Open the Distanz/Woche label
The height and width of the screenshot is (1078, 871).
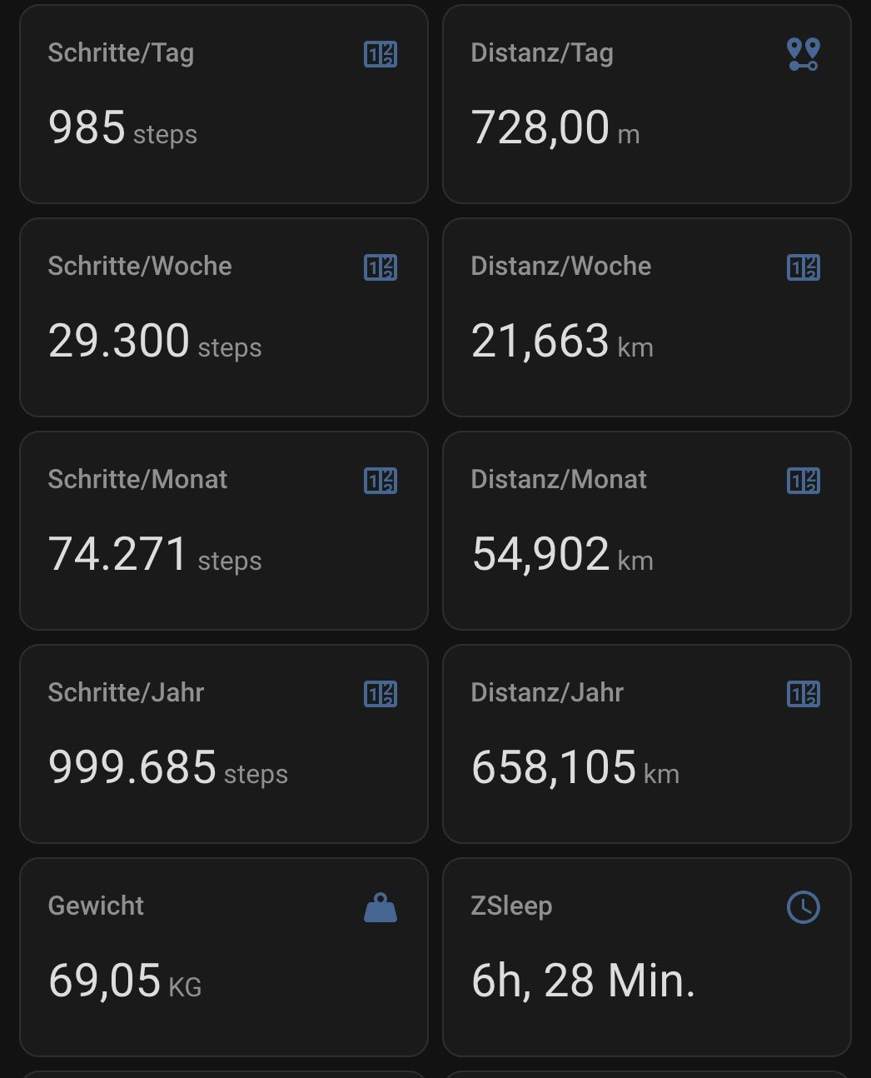(x=561, y=267)
